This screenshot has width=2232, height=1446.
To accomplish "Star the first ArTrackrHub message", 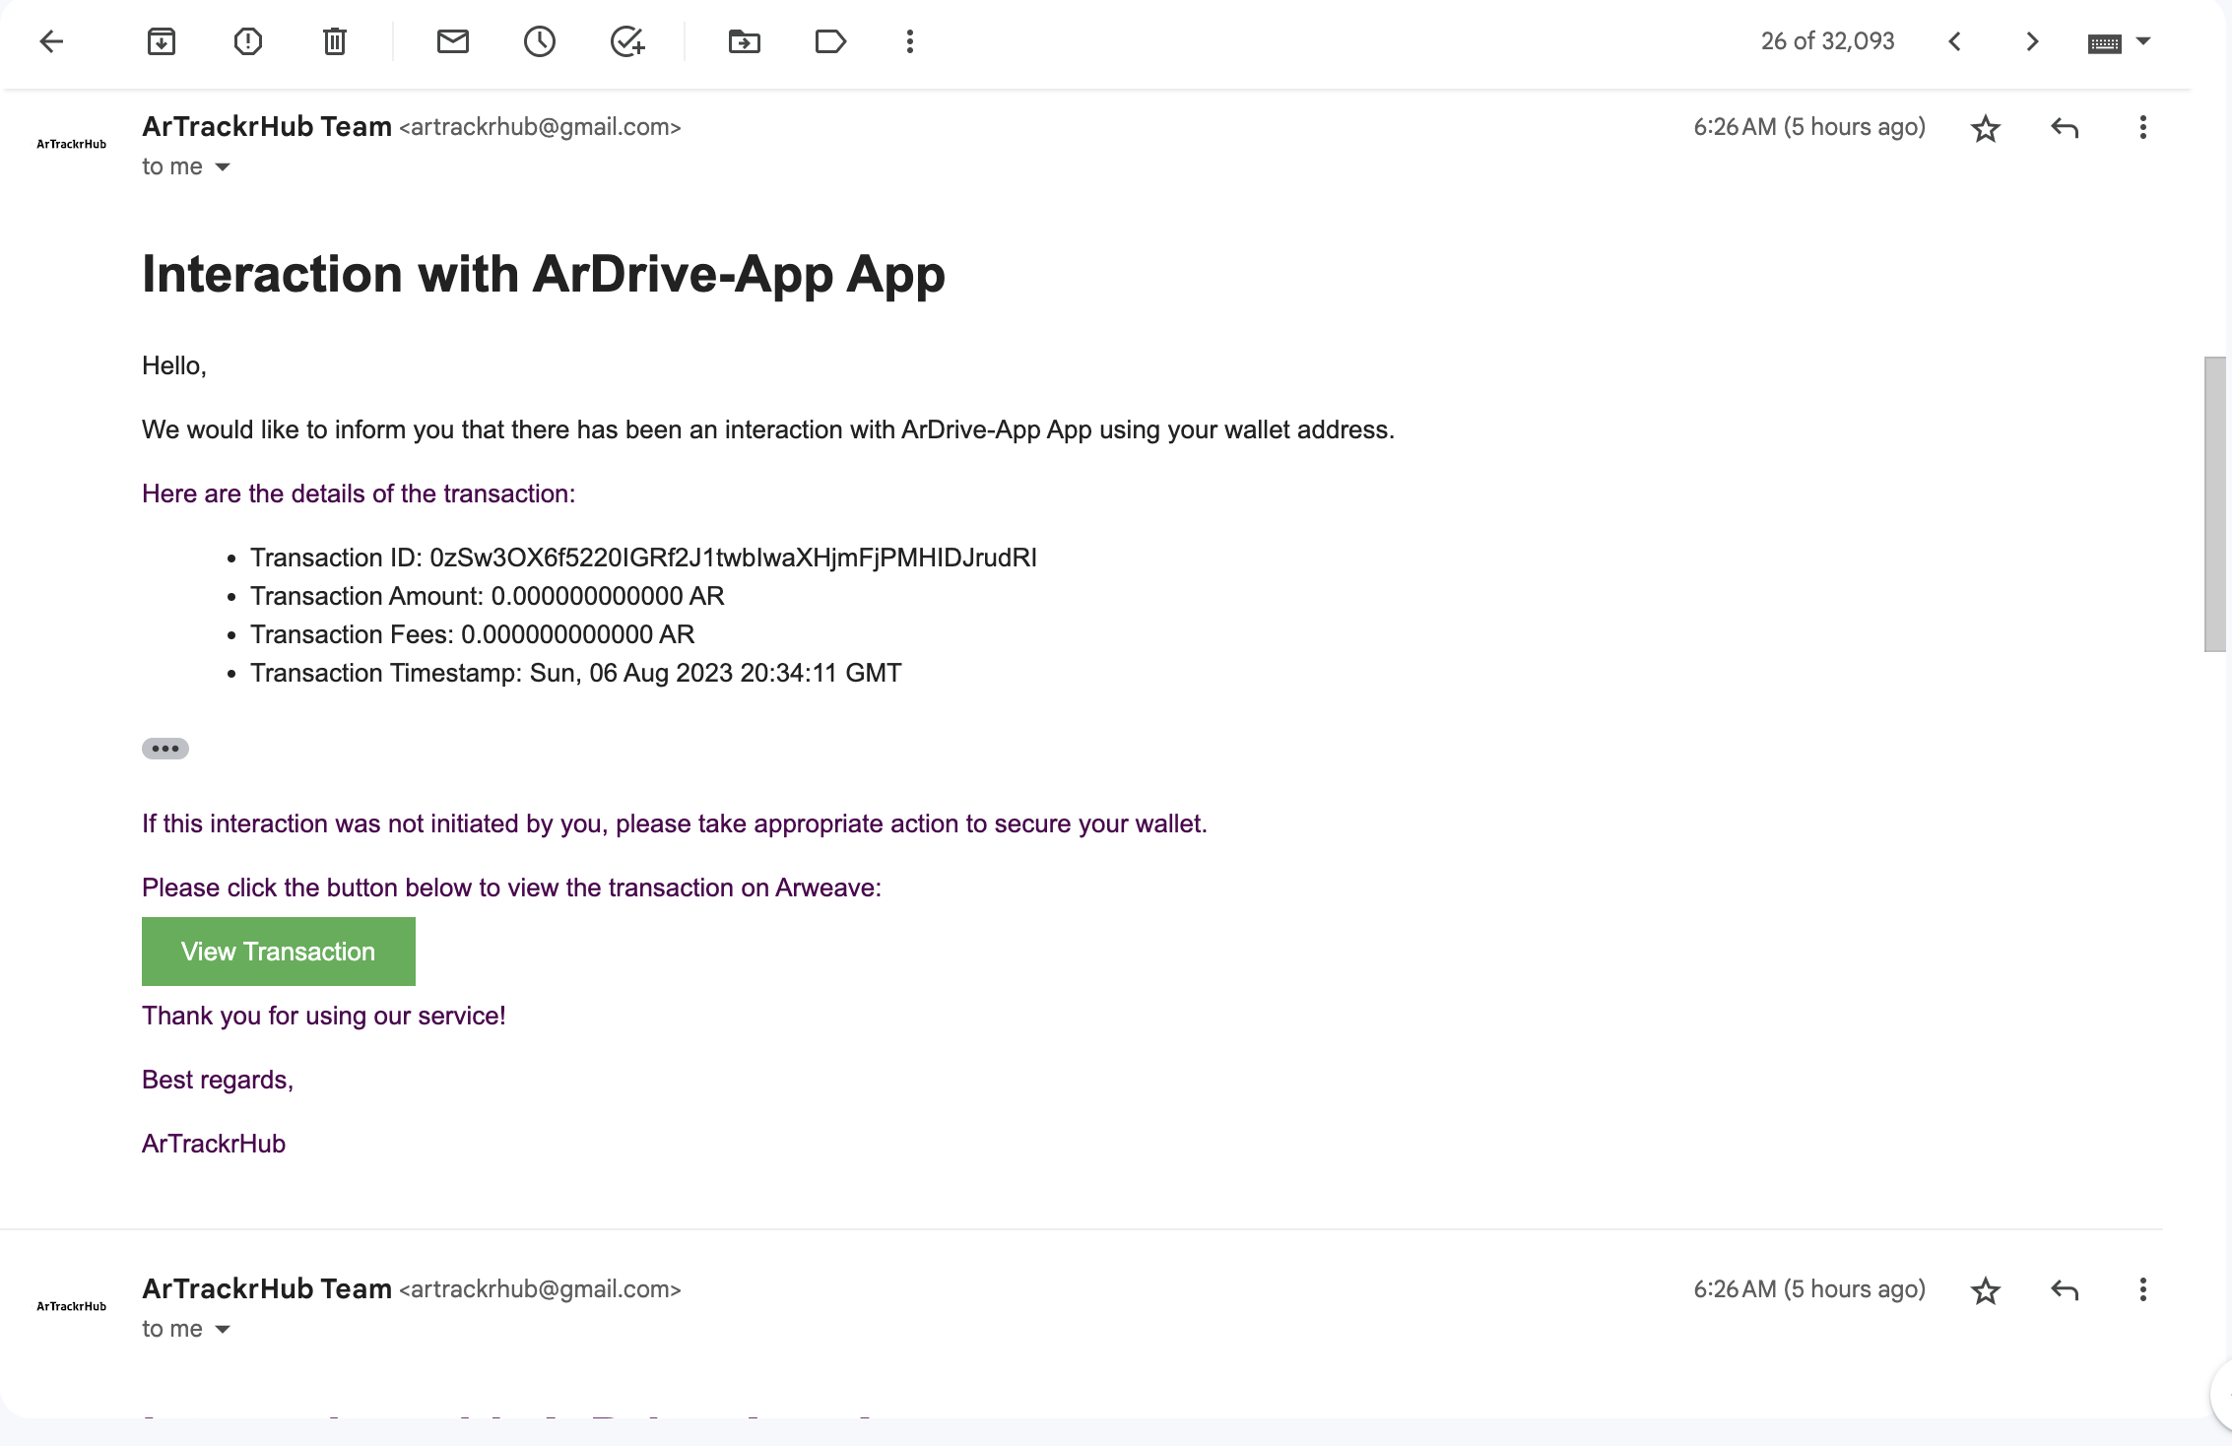I will [x=1985, y=128].
